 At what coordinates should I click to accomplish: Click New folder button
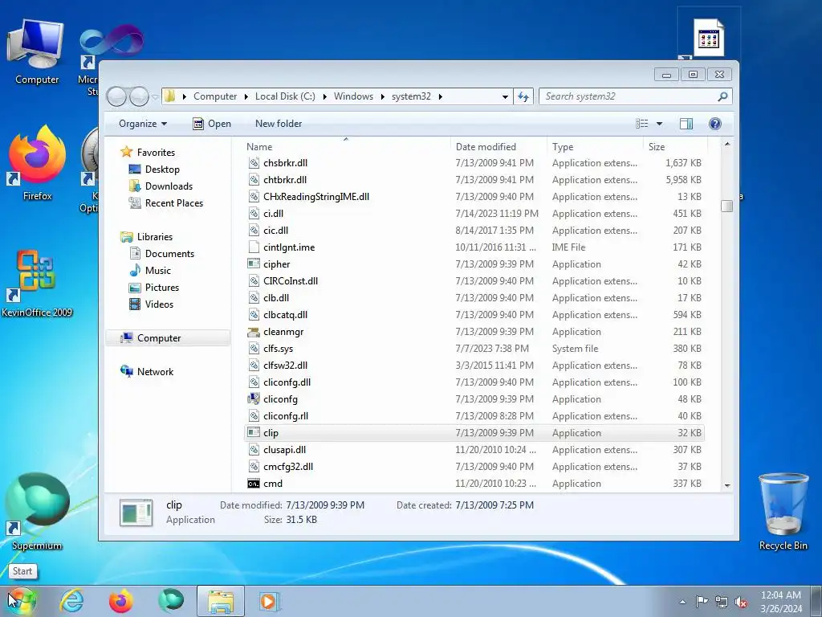click(x=279, y=124)
